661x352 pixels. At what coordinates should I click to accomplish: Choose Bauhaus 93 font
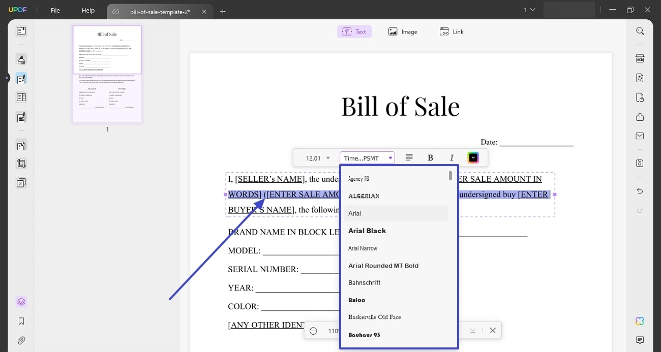pos(396,335)
